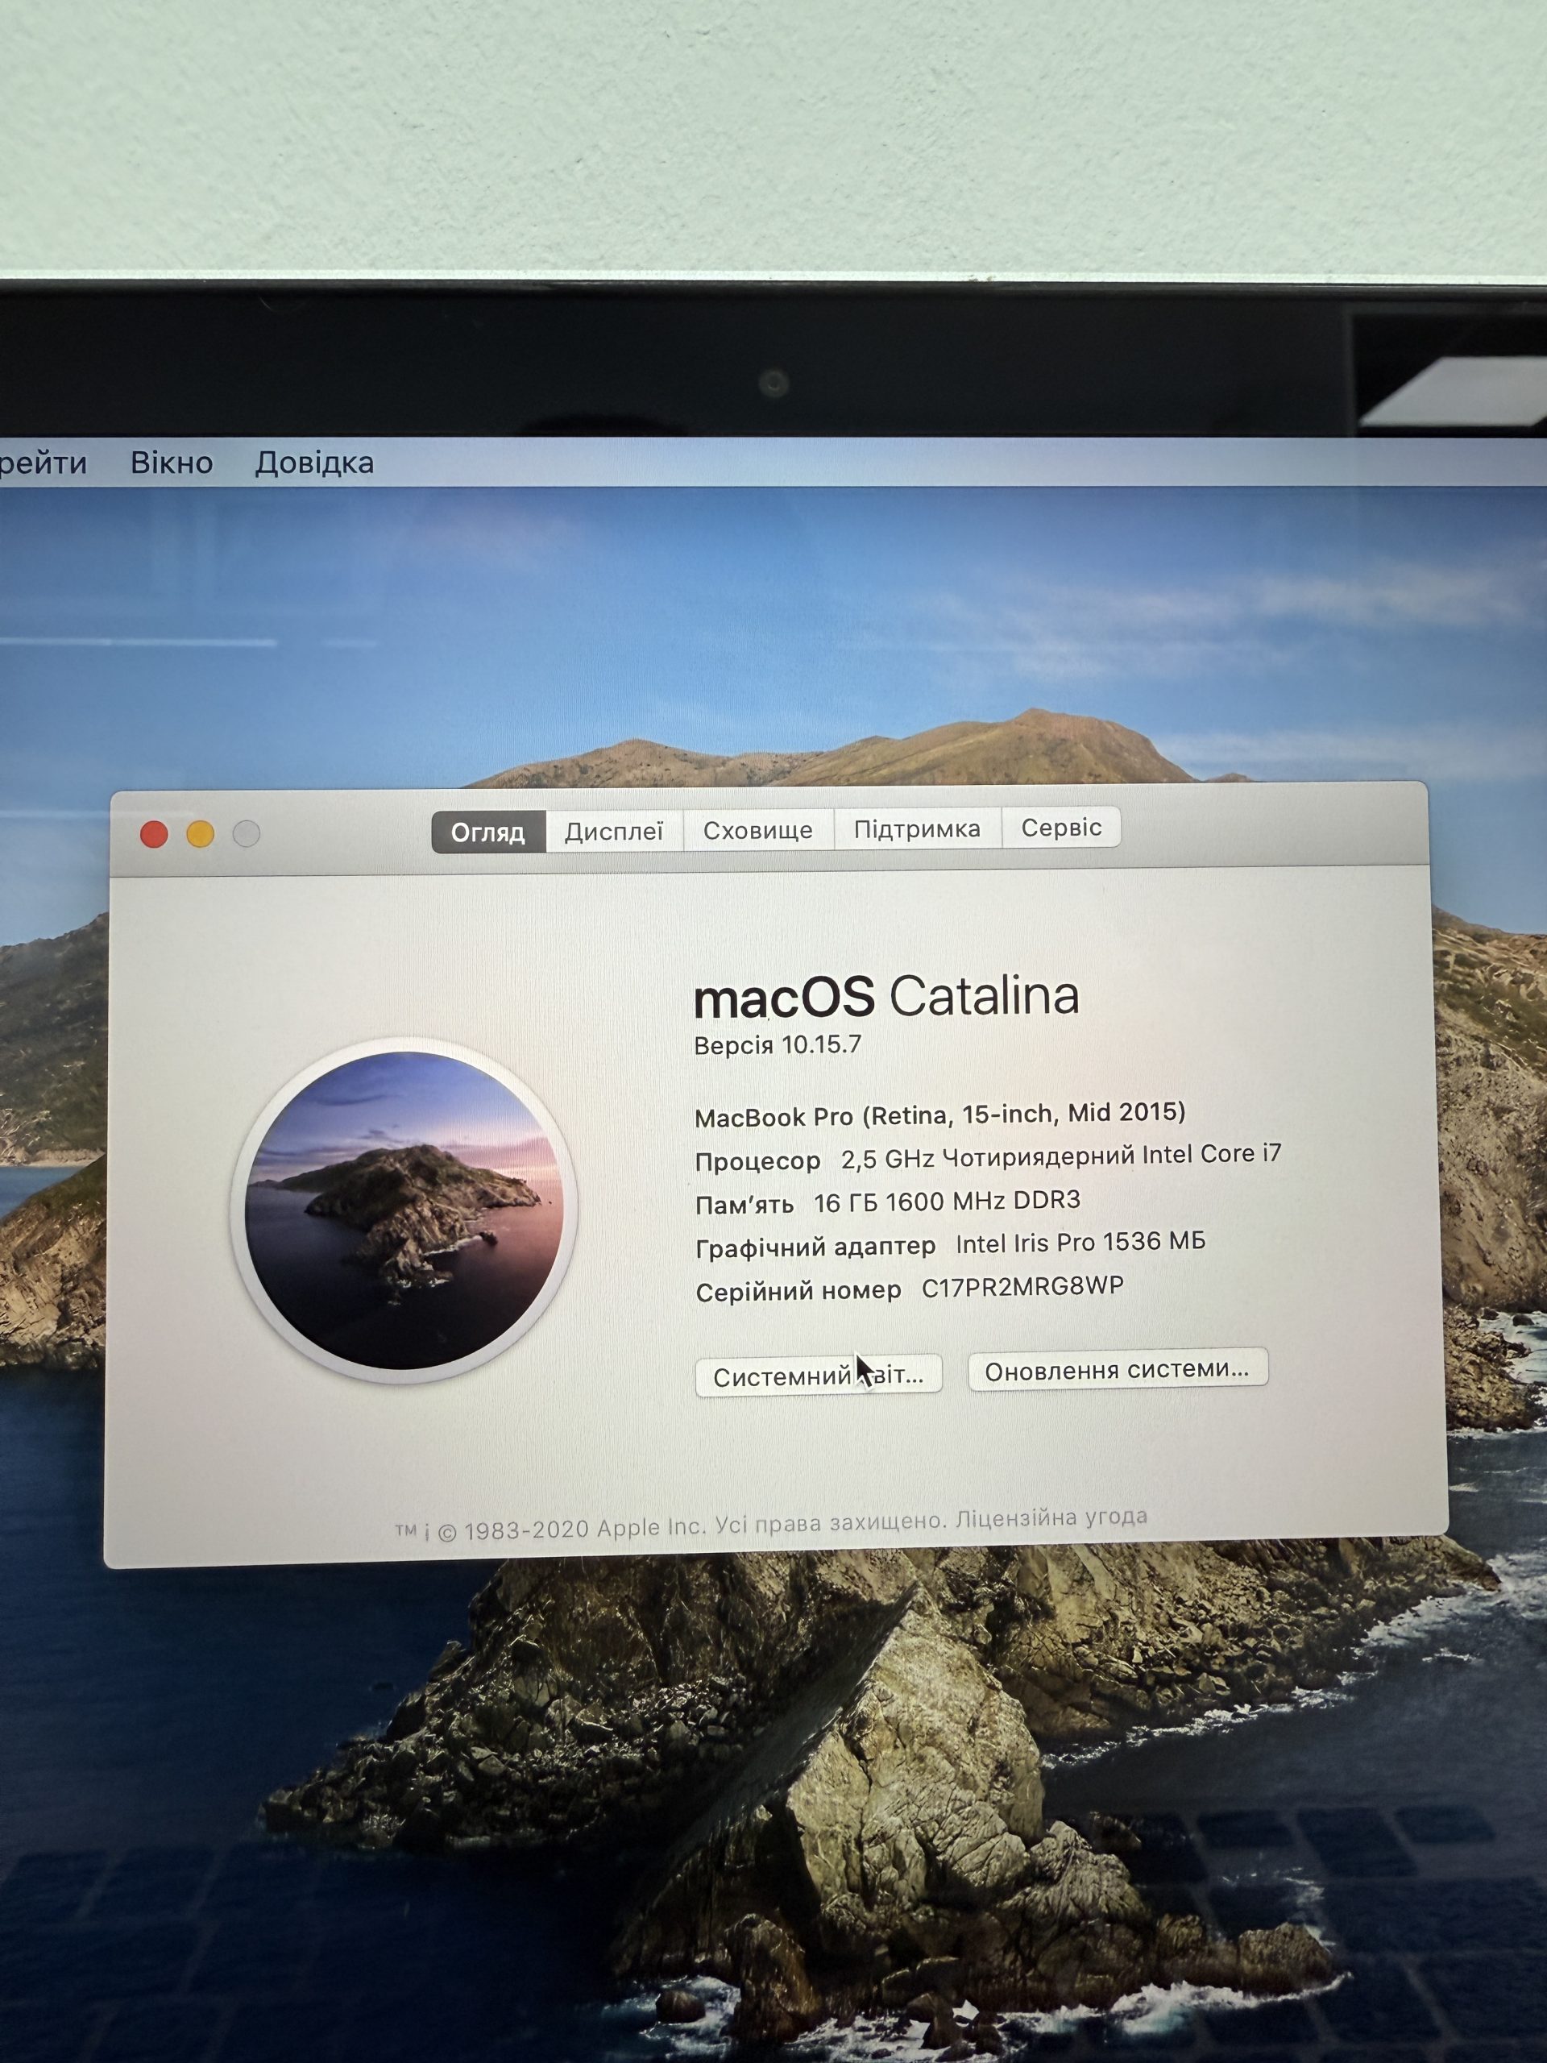Open the Довідка menu in menu bar
1547x2063 pixels.
(x=314, y=463)
